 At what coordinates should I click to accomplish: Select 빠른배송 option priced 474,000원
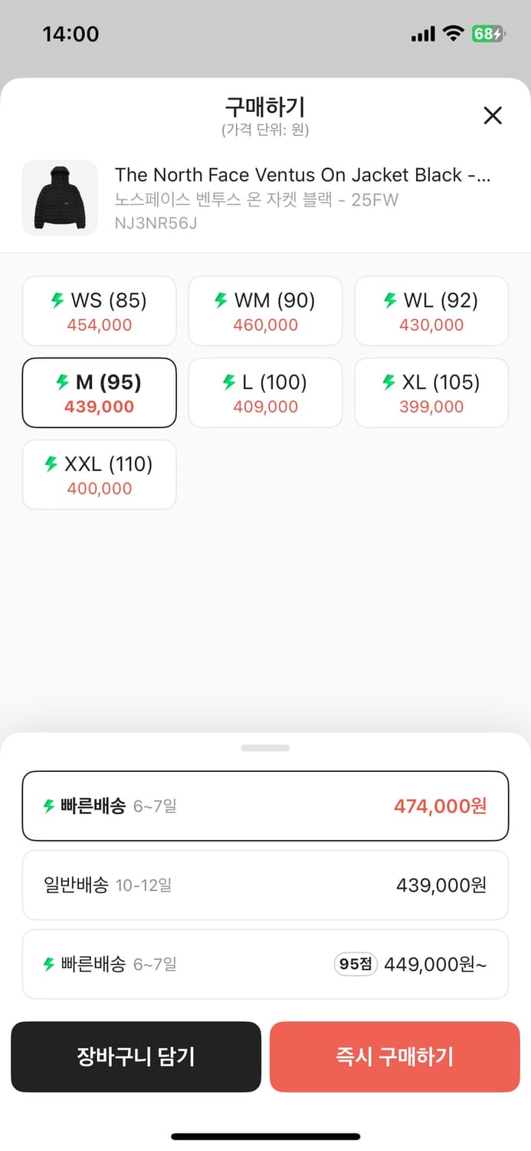click(x=265, y=806)
